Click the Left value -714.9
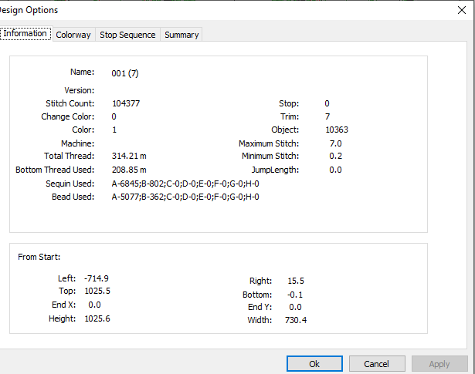This screenshot has height=374, width=475. pos(97,278)
